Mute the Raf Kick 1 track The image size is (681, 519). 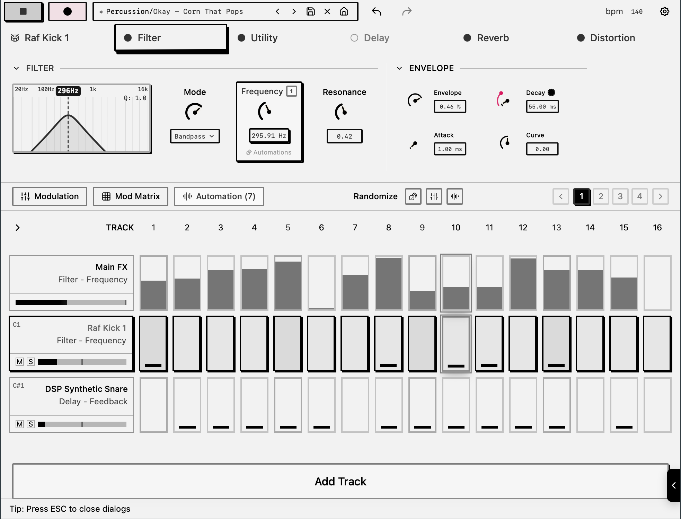[x=20, y=362]
